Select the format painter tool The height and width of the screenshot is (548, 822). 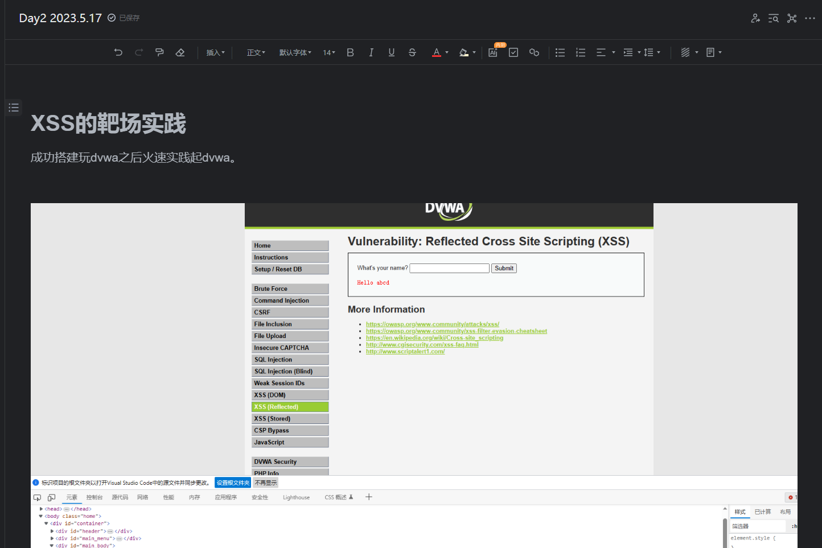(x=159, y=52)
